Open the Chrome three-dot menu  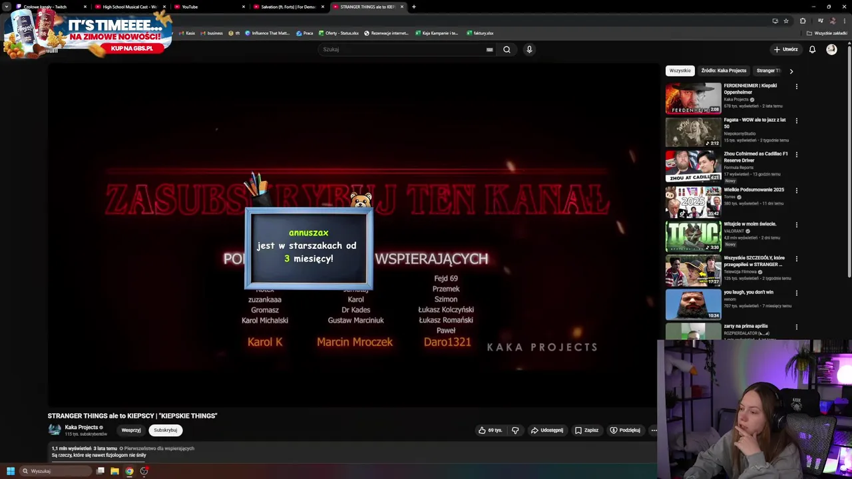tap(845, 21)
